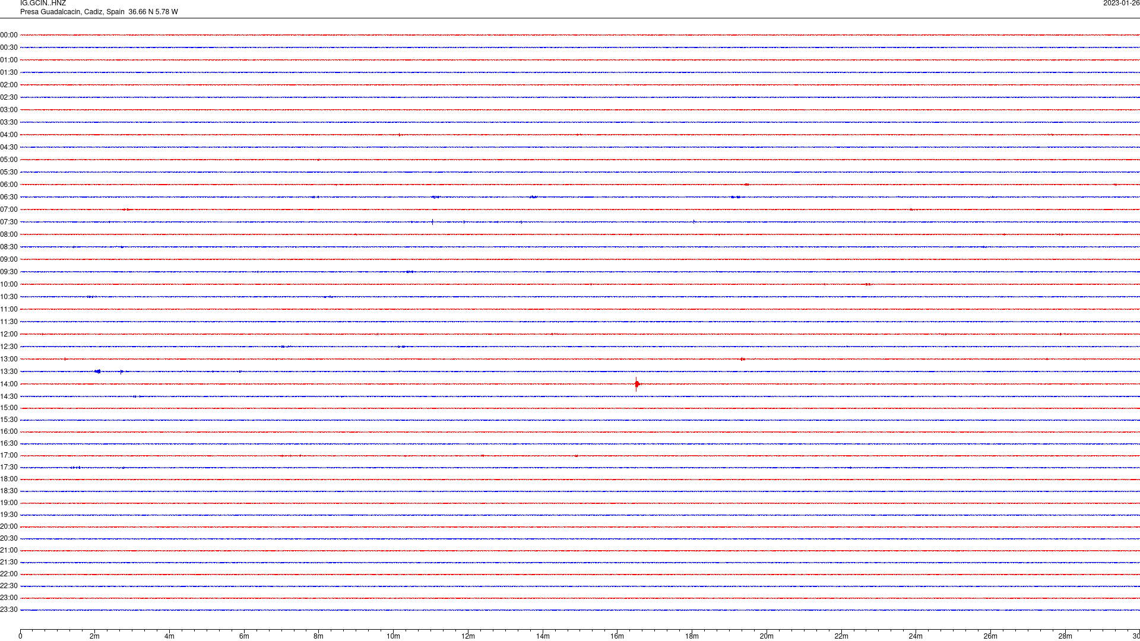Pick the 08:30 trace label
Viewport: 1140px width, 641px height.
click(9, 247)
